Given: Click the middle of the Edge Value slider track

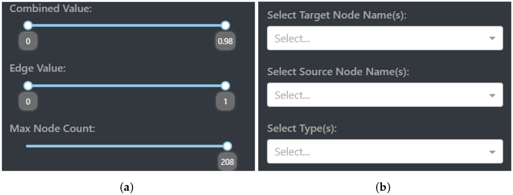Looking at the screenshot, I should (x=127, y=86).
